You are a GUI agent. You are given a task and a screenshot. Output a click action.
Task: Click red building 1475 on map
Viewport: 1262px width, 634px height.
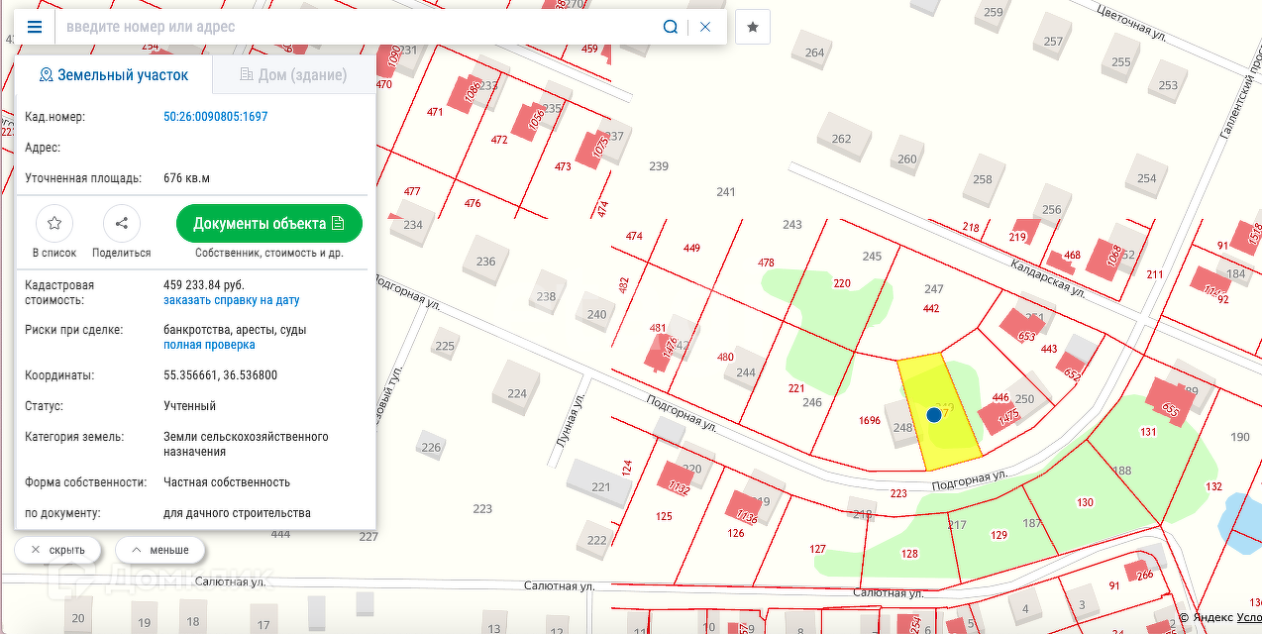pyautogui.click(x=1000, y=416)
